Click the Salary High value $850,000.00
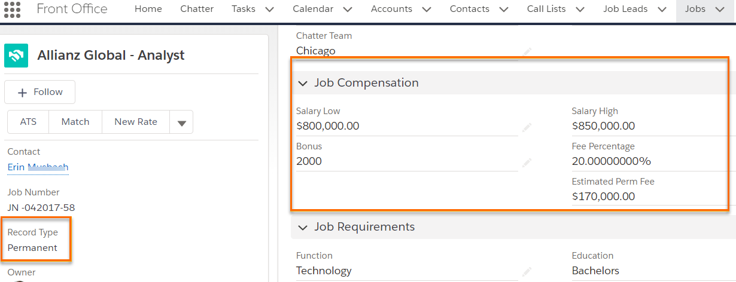Viewport: 736px width, 282px height. 603,126
